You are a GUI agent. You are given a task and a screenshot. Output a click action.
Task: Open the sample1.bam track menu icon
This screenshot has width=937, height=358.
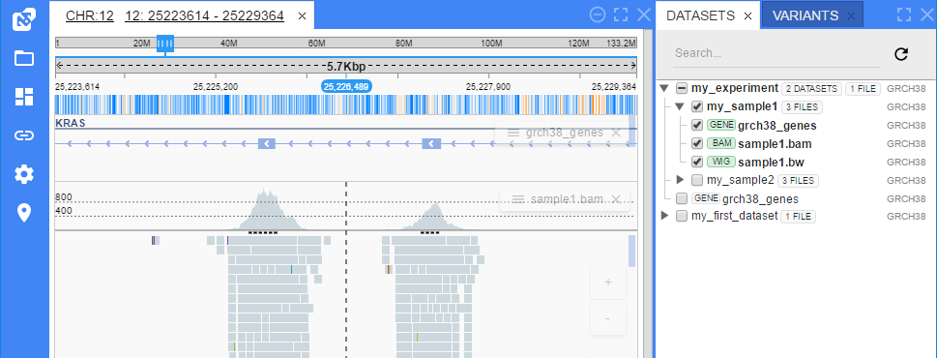click(x=517, y=199)
